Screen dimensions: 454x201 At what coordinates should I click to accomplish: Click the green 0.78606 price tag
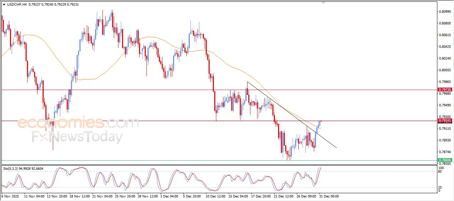445,160
